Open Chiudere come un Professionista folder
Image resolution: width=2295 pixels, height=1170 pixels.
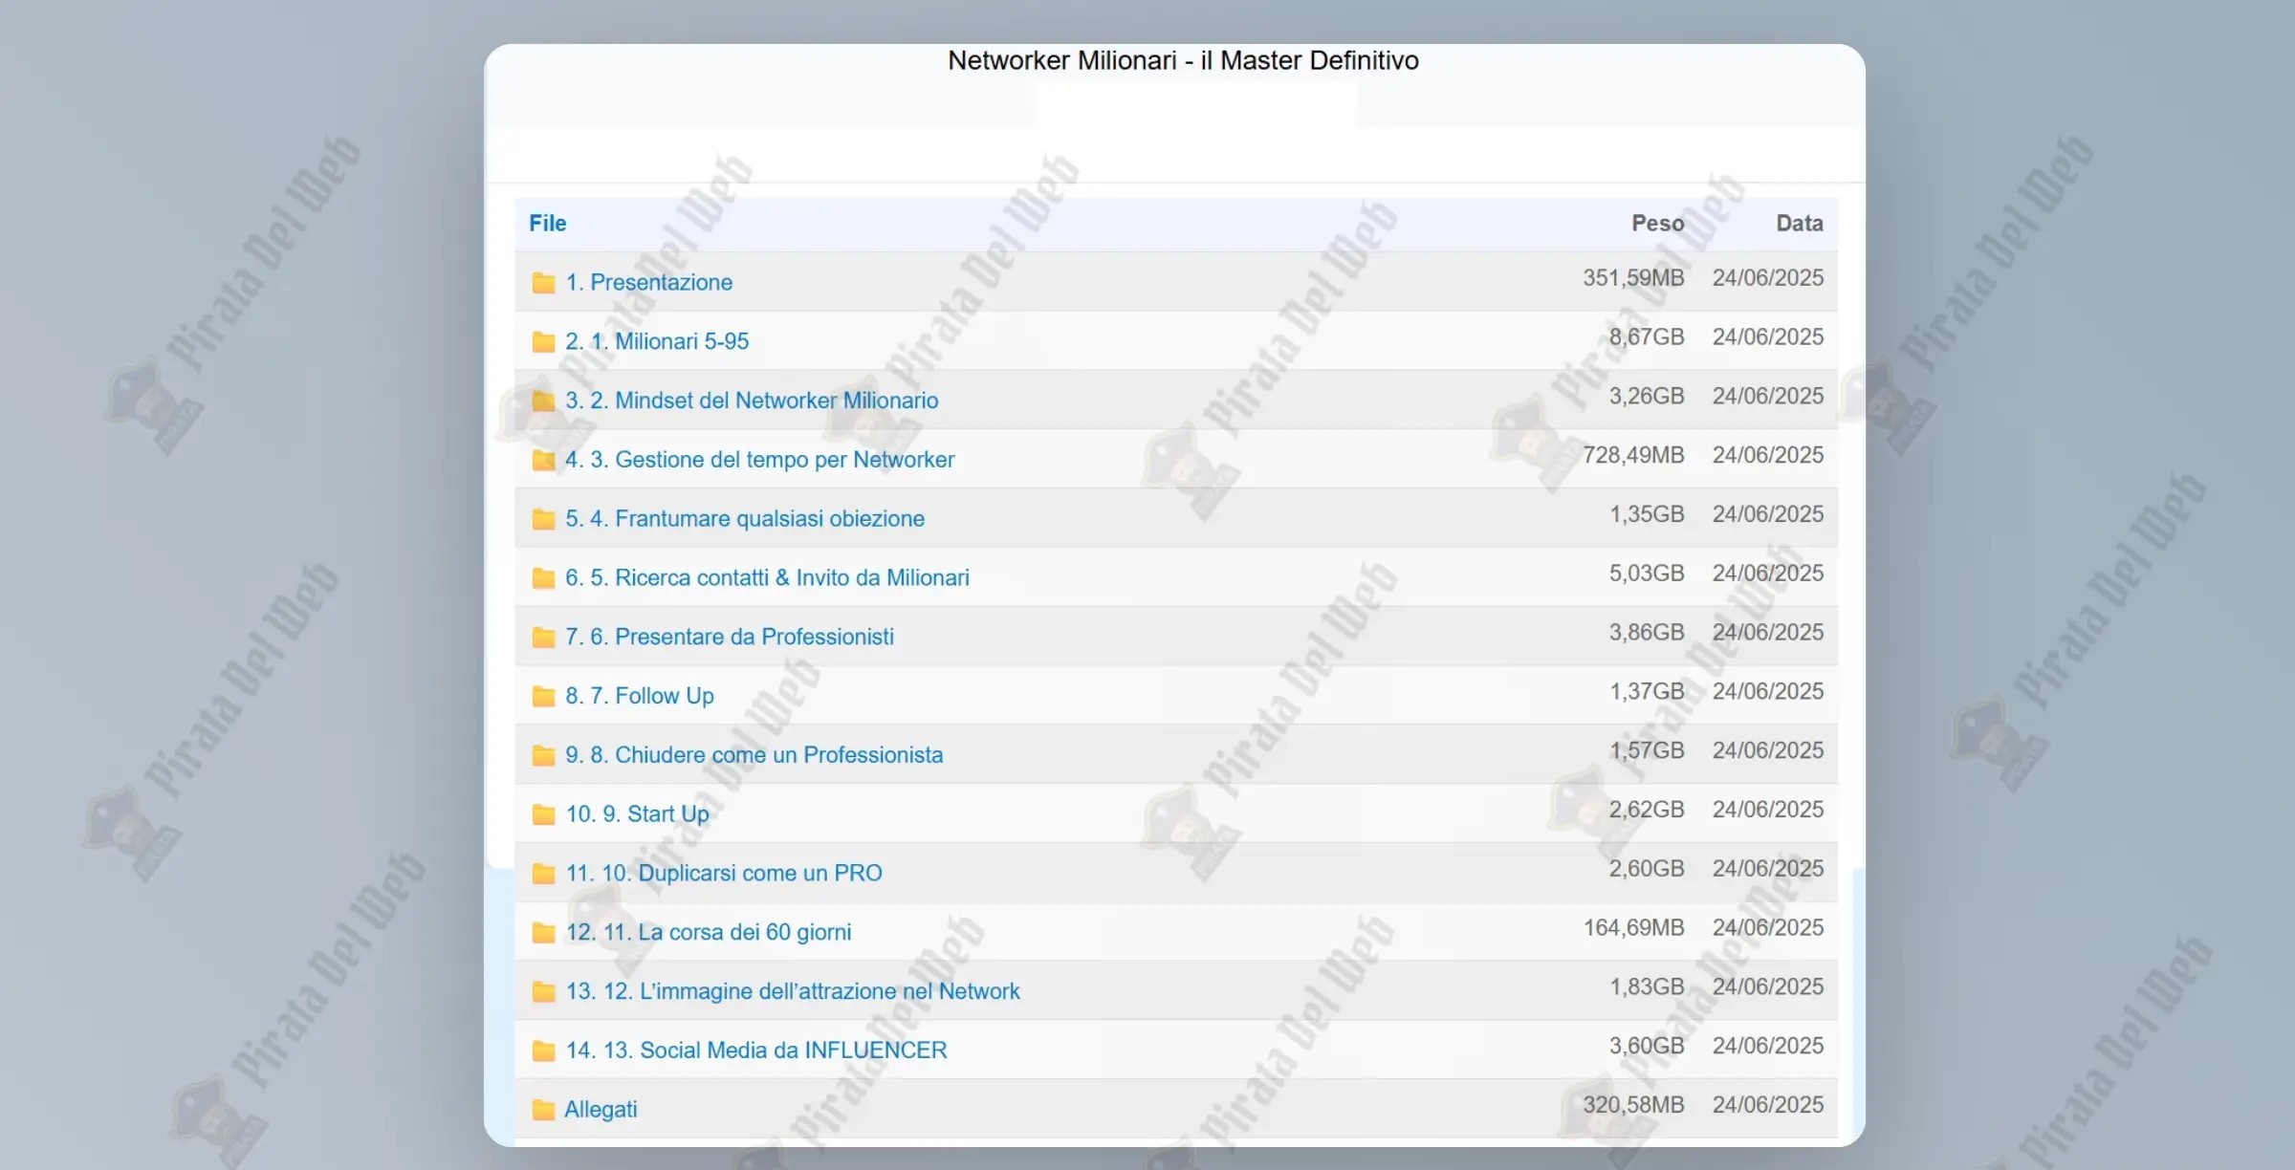pyautogui.click(x=754, y=755)
